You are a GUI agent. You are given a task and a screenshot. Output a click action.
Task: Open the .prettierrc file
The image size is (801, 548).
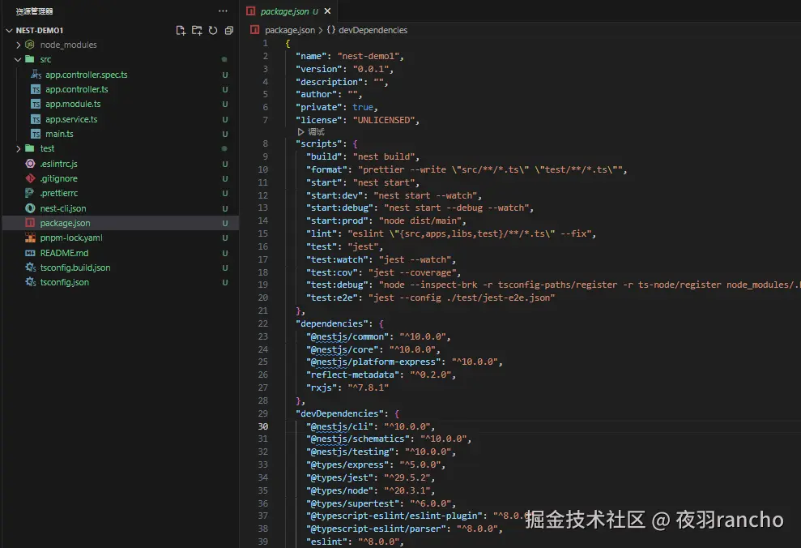coord(59,193)
